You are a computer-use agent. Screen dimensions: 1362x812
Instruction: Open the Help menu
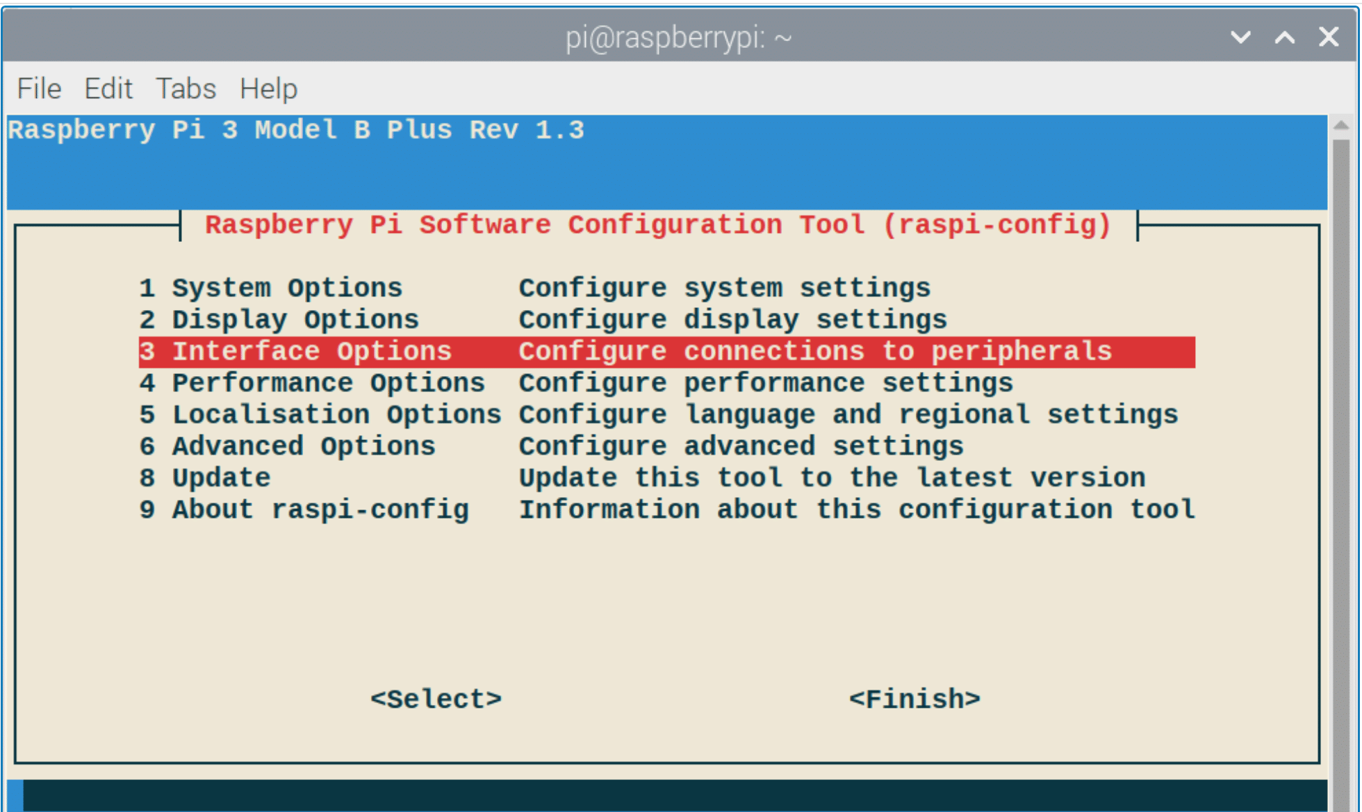tap(268, 89)
